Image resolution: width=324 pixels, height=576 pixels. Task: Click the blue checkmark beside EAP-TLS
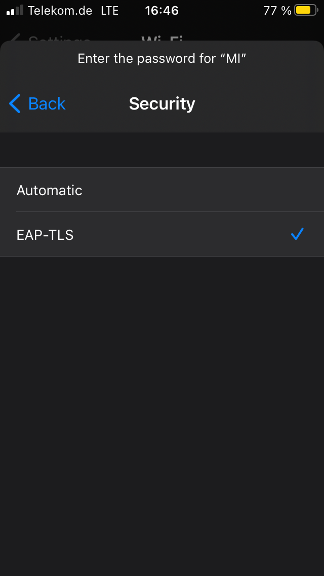[x=297, y=234]
